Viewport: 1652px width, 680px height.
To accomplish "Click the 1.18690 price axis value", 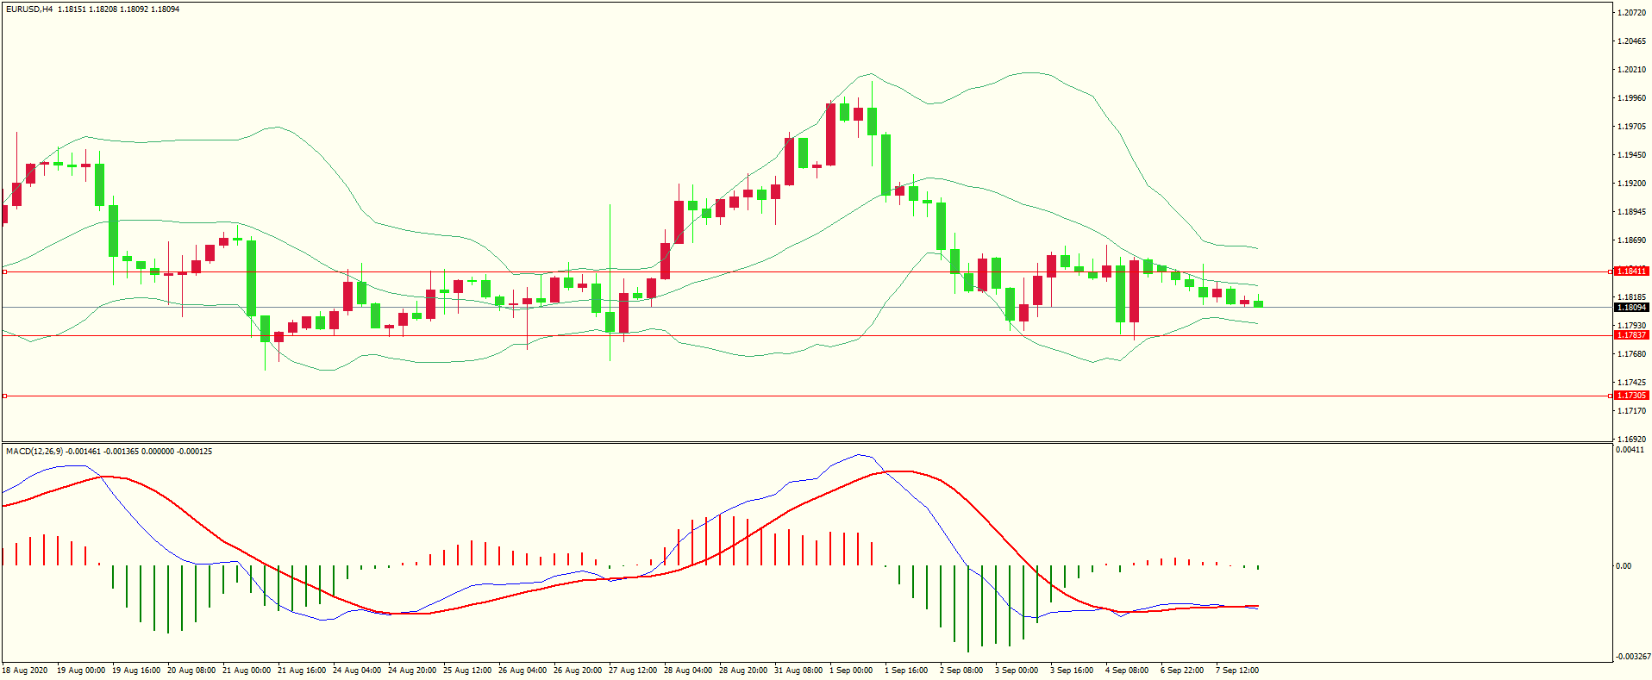I will pos(1632,240).
